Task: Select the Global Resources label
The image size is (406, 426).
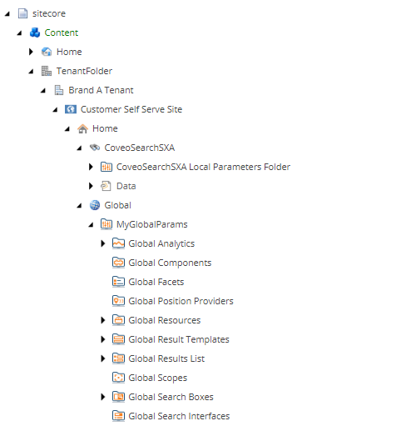Action: [165, 320]
